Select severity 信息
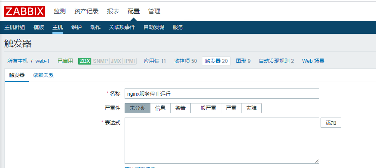 tap(160, 108)
